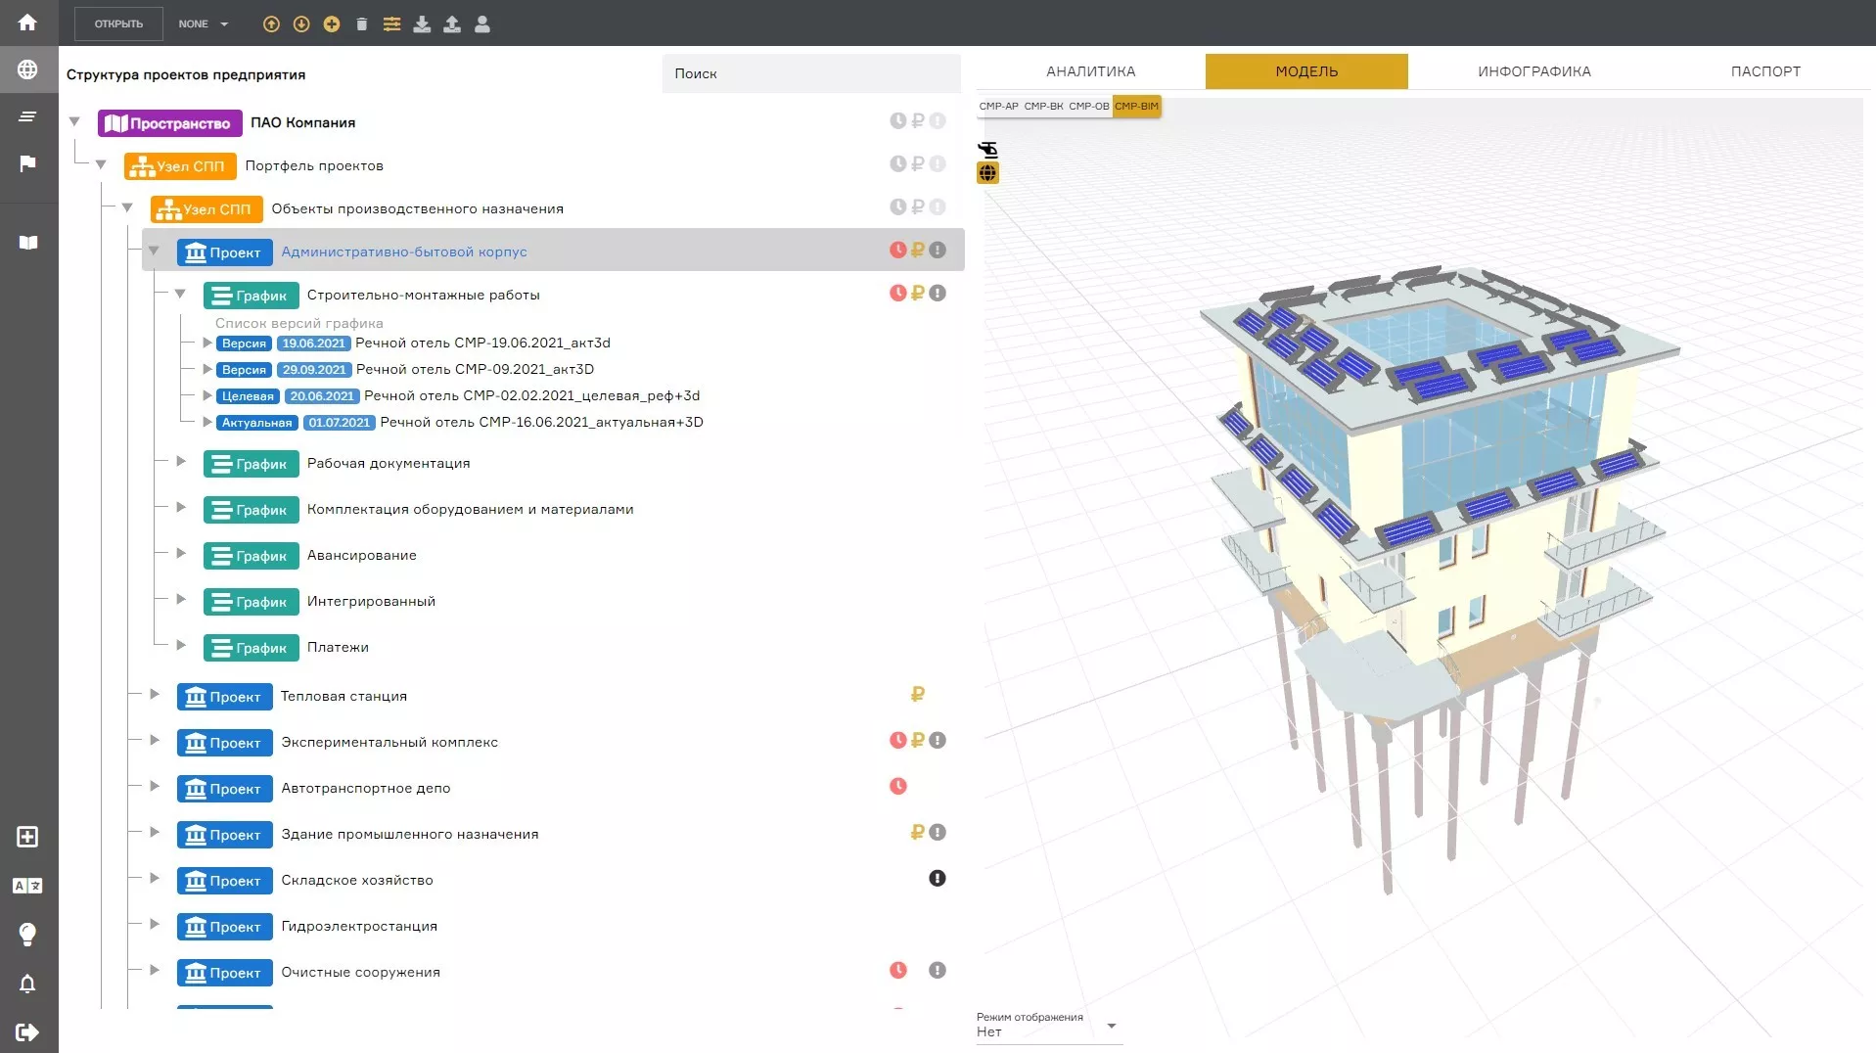This screenshot has width=1876, height=1053.
Task: Click the user profile icon in toolbar
Action: [x=482, y=24]
